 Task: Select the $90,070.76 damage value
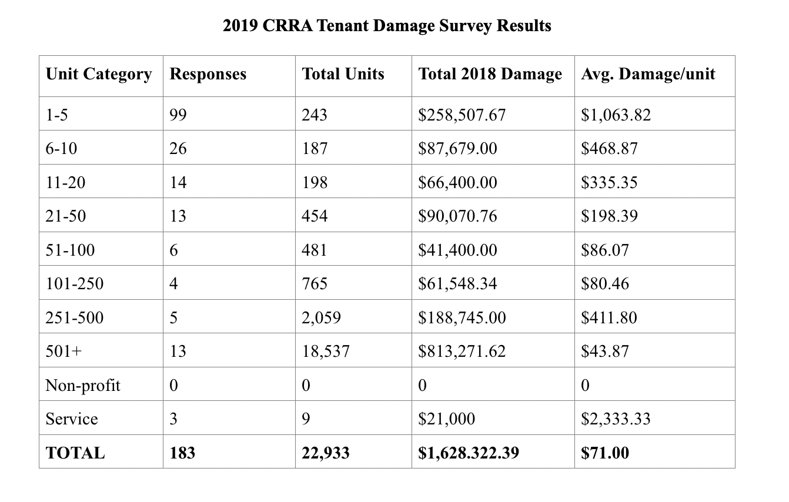(x=457, y=216)
